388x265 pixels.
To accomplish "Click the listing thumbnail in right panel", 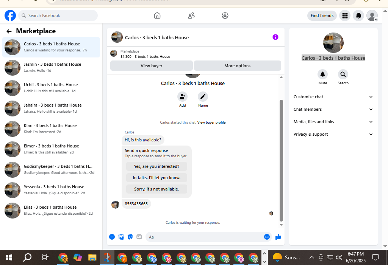I will coord(333,43).
